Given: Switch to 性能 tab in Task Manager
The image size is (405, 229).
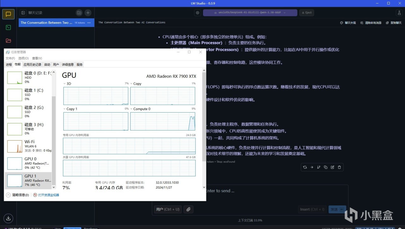Looking at the screenshot, I should click(x=17, y=64).
